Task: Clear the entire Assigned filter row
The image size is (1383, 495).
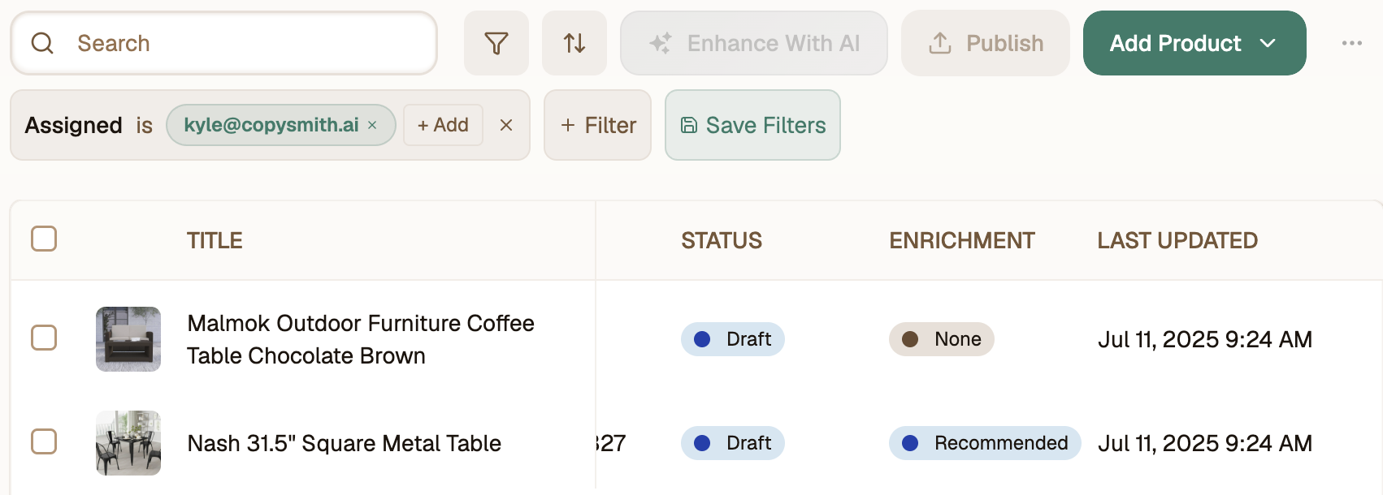Action: pos(506,125)
